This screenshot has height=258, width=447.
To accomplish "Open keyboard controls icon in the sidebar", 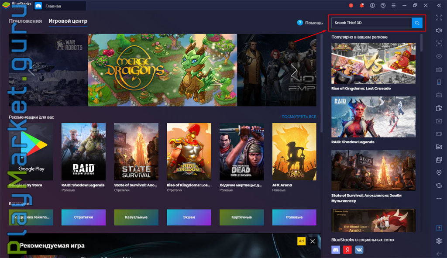I will pyautogui.click(x=439, y=69).
